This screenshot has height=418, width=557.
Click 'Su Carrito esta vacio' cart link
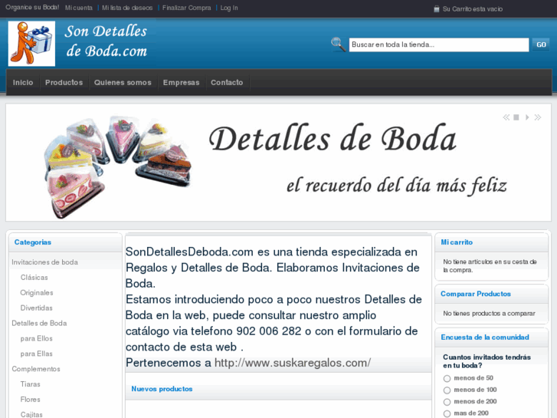pos(473,9)
